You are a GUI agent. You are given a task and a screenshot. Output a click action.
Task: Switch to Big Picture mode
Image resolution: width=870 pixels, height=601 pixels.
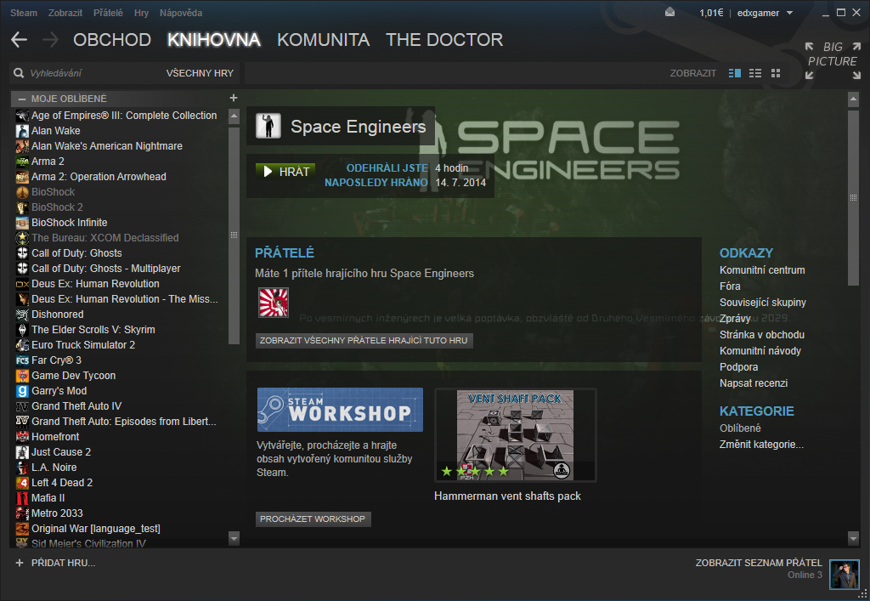pos(832,61)
